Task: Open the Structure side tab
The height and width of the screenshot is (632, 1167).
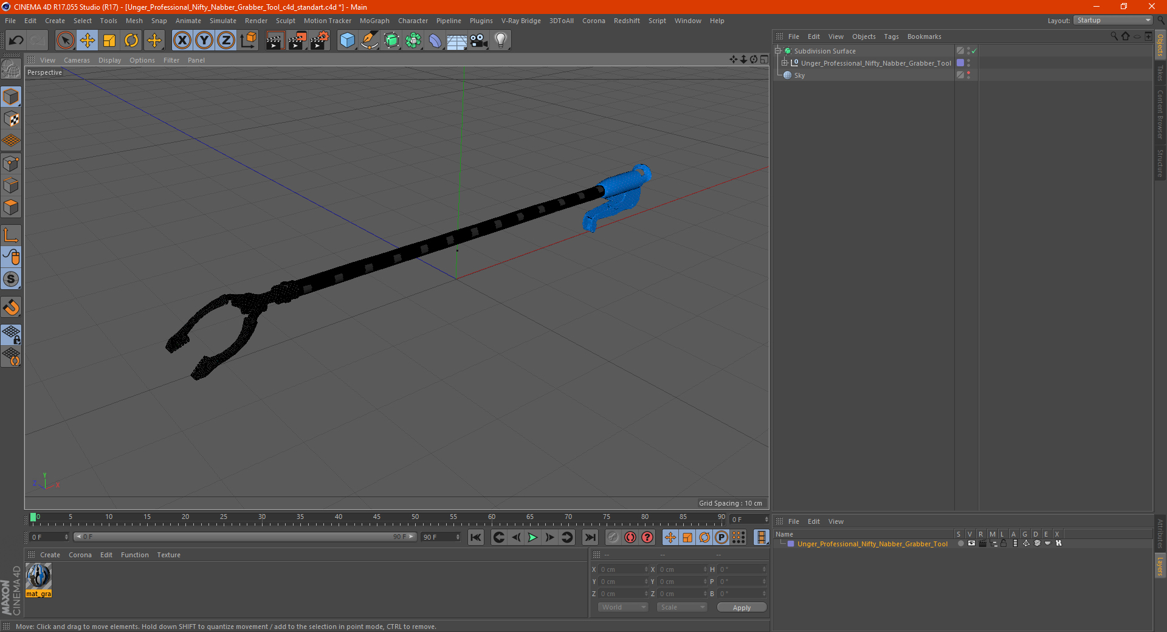Action: (1160, 163)
